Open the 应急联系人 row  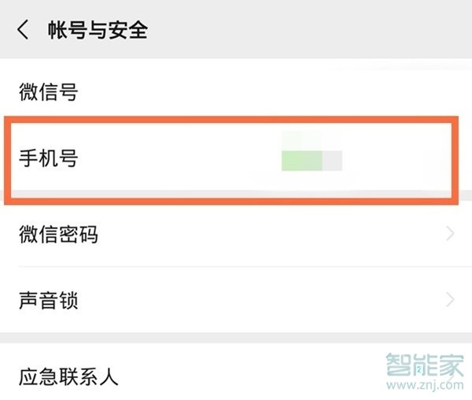click(x=69, y=376)
